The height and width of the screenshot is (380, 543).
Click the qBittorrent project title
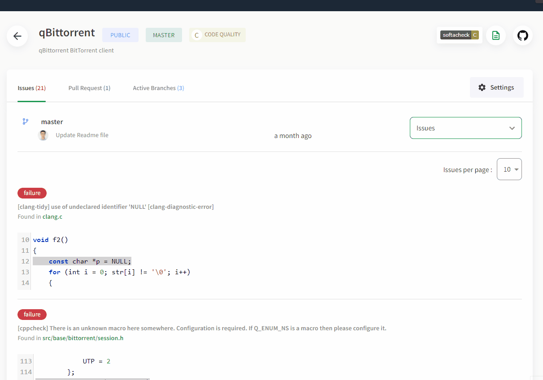point(67,33)
